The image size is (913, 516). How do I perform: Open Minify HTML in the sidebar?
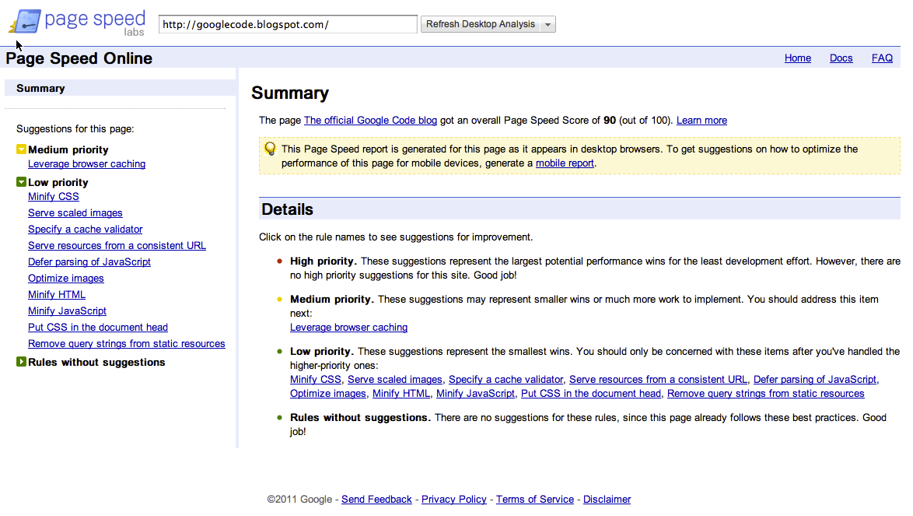(57, 295)
